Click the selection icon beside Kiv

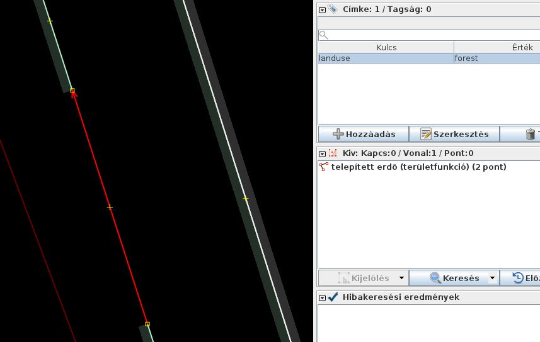click(332, 153)
